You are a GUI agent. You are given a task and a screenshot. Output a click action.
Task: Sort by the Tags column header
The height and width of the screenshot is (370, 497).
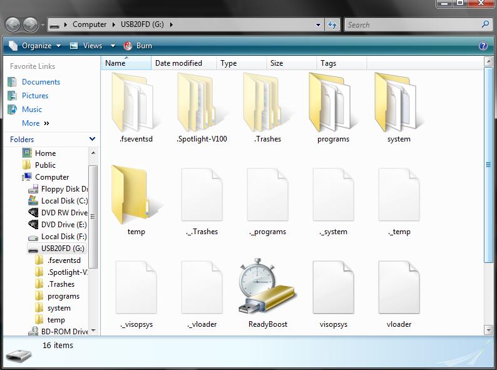click(342, 63)
